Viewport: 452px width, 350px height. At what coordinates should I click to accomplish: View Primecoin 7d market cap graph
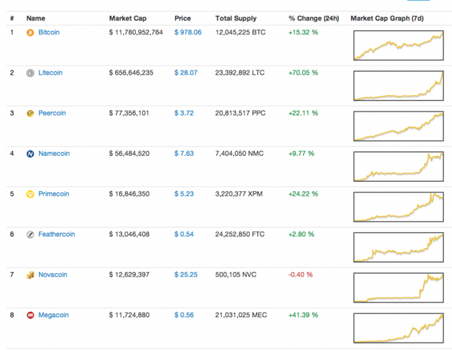point(398,207)
